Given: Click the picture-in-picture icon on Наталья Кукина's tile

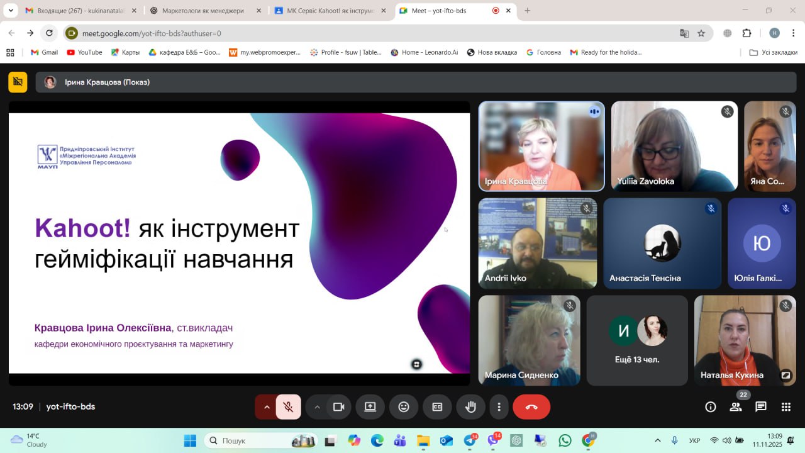Looking at the screenshot, I should point(786,375).
